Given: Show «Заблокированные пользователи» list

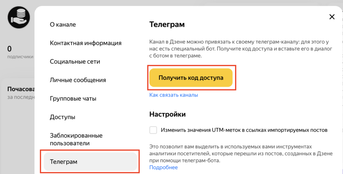Looking at the screenshot, I should pos(76,139).
